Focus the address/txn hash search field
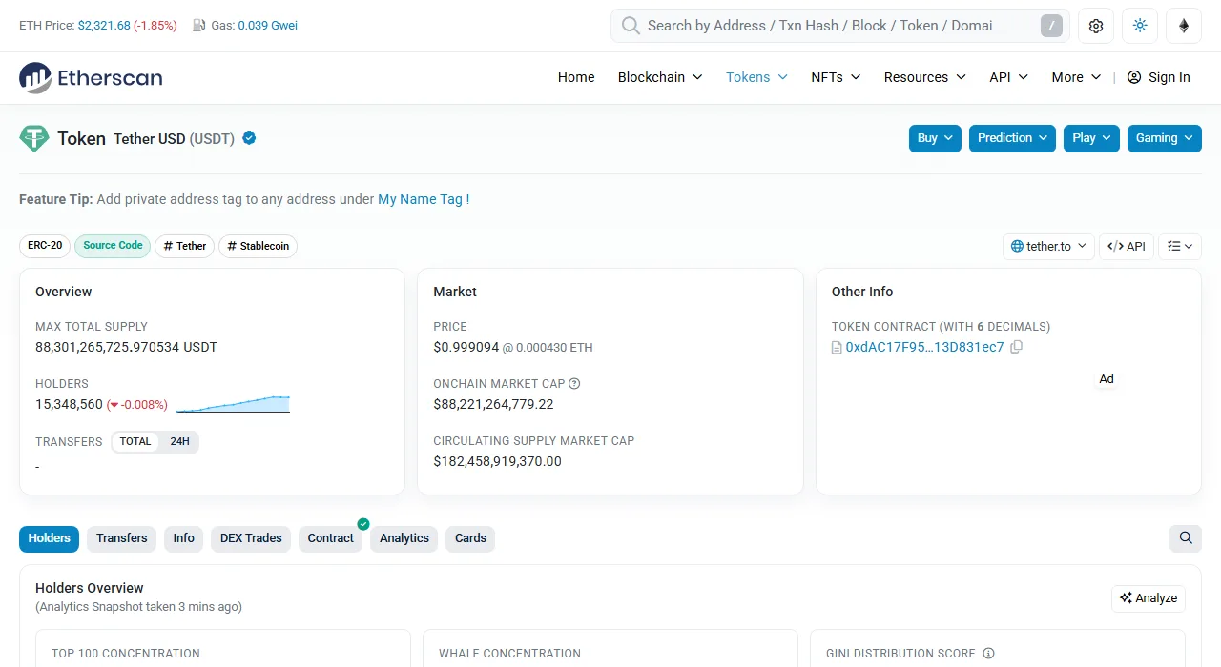This screenshot has width=1221, height=667. click(x=839, y=26)
